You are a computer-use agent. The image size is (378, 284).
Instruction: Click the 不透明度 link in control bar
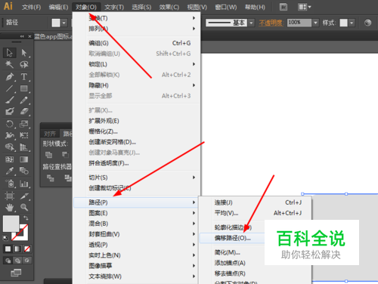click(x=271, y=23)
